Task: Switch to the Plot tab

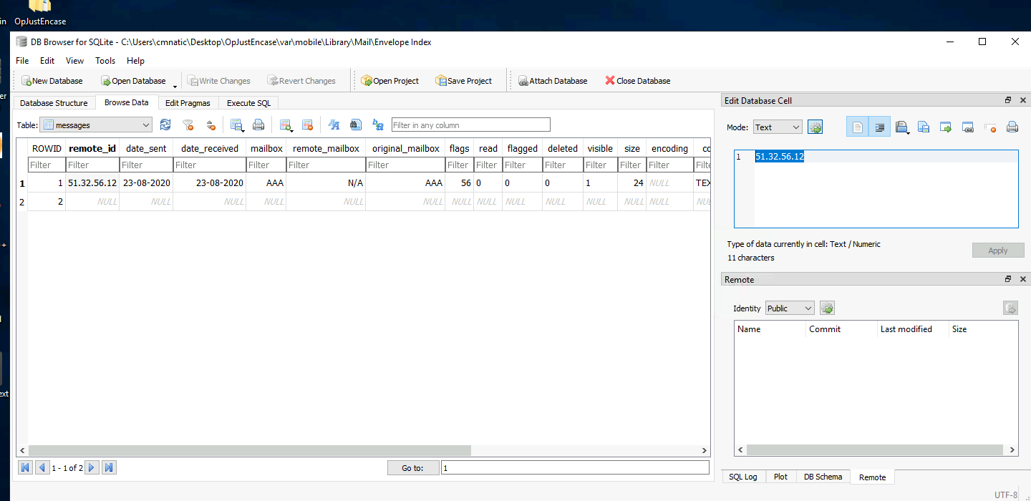Action: [x=780, y=477]
